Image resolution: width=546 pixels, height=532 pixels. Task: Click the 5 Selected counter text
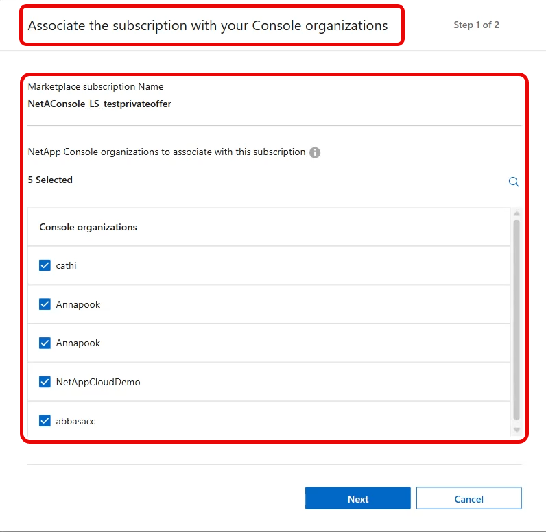pyautogui.click(x=50, y=180)
